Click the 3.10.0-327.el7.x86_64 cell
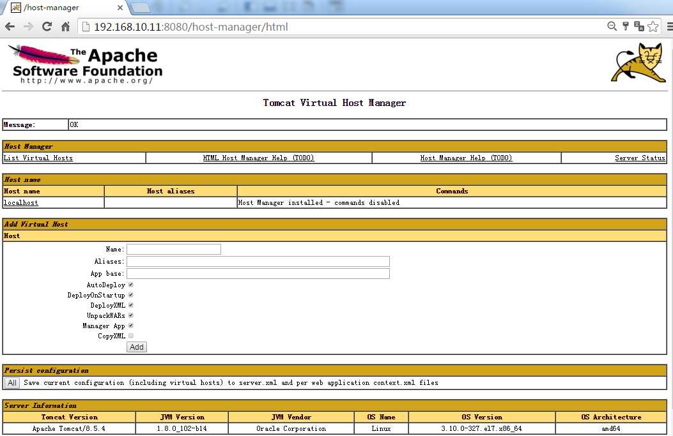 click(481, 428)
